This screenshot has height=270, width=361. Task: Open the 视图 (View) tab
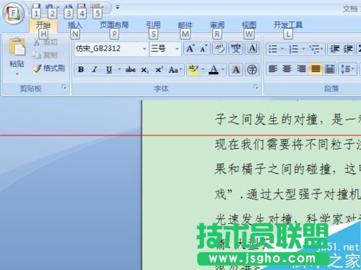click(x=249, y=25)
